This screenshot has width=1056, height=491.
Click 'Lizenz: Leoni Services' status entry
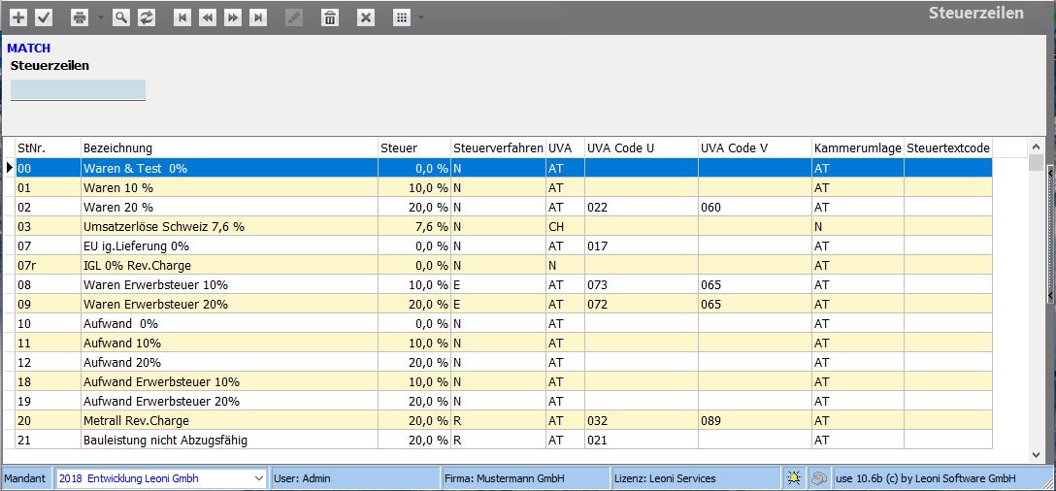click(696, 479)
